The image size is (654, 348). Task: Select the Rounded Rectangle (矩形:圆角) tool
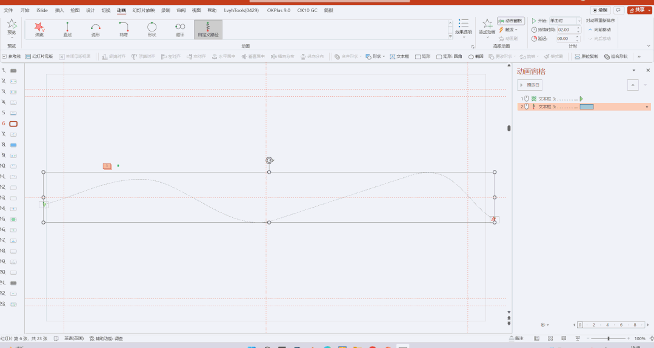(449, 57)
